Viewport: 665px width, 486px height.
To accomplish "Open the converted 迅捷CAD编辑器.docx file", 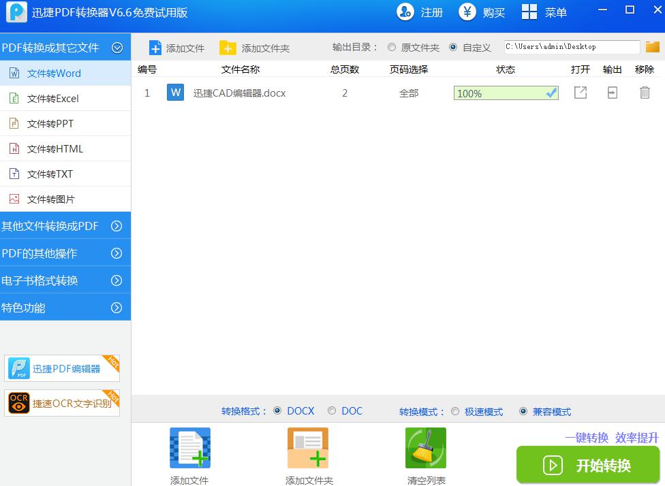I will click(580, 93).
